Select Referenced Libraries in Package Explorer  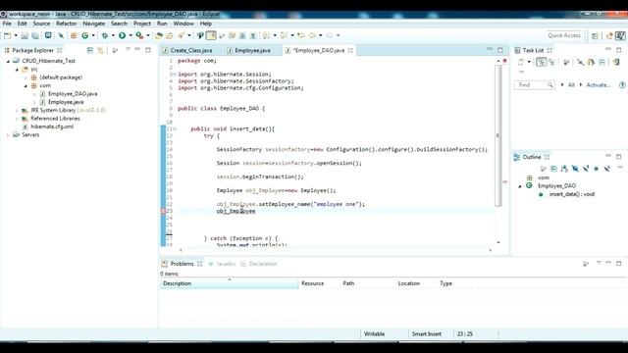(x=55, y=119)
